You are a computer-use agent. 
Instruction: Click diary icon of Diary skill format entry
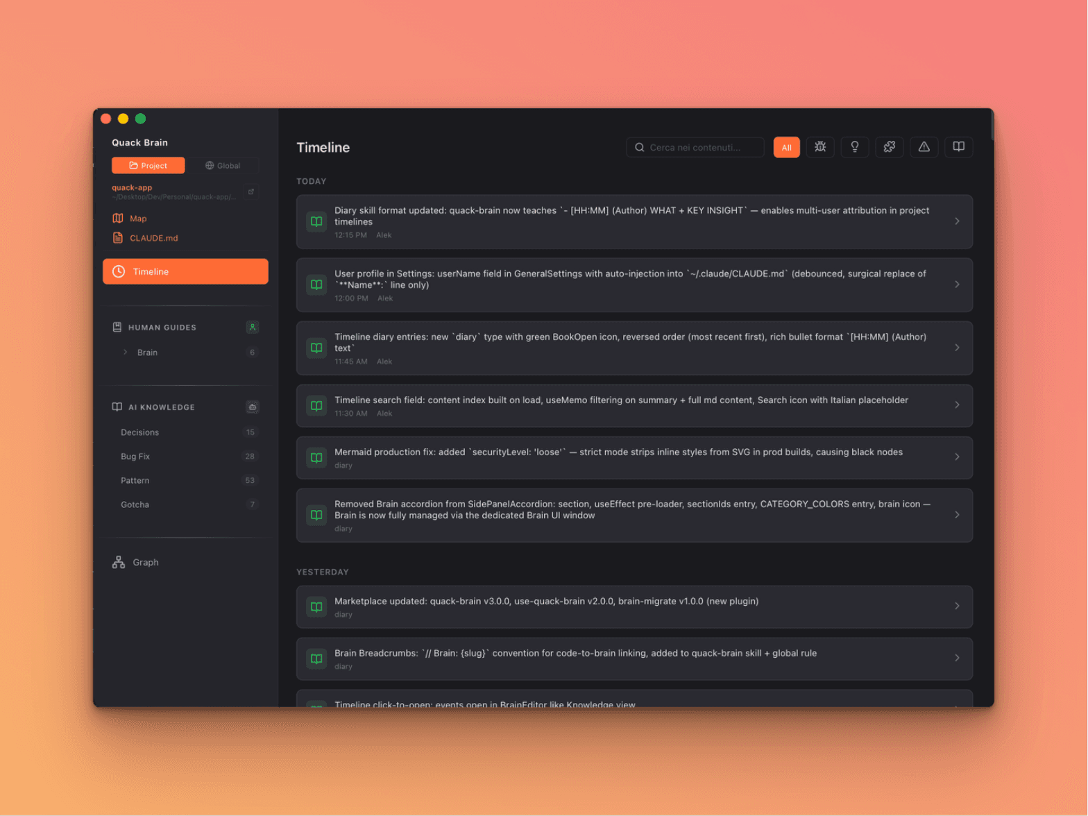point(316,221)
